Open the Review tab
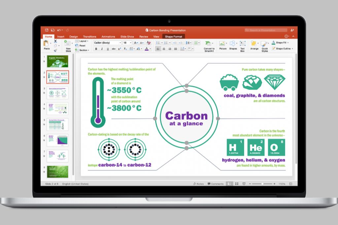 coord(144,37)
